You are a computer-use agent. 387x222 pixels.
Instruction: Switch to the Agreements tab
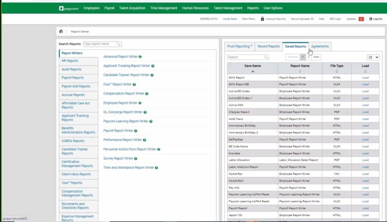(x=320, y=47)
